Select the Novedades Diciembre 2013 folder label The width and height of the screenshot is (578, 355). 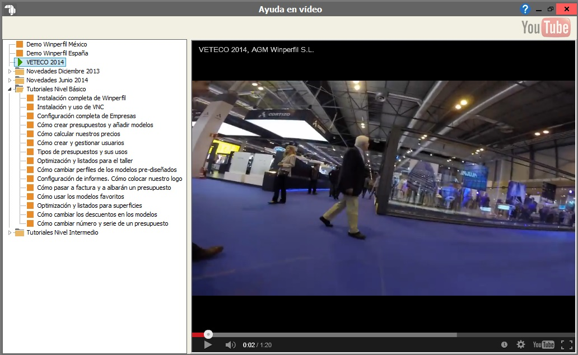point(63,71)
